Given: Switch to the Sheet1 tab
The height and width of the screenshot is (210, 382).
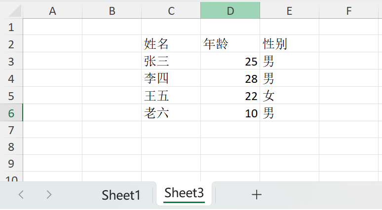Looking at the screenshot, I should coord(121,195).
